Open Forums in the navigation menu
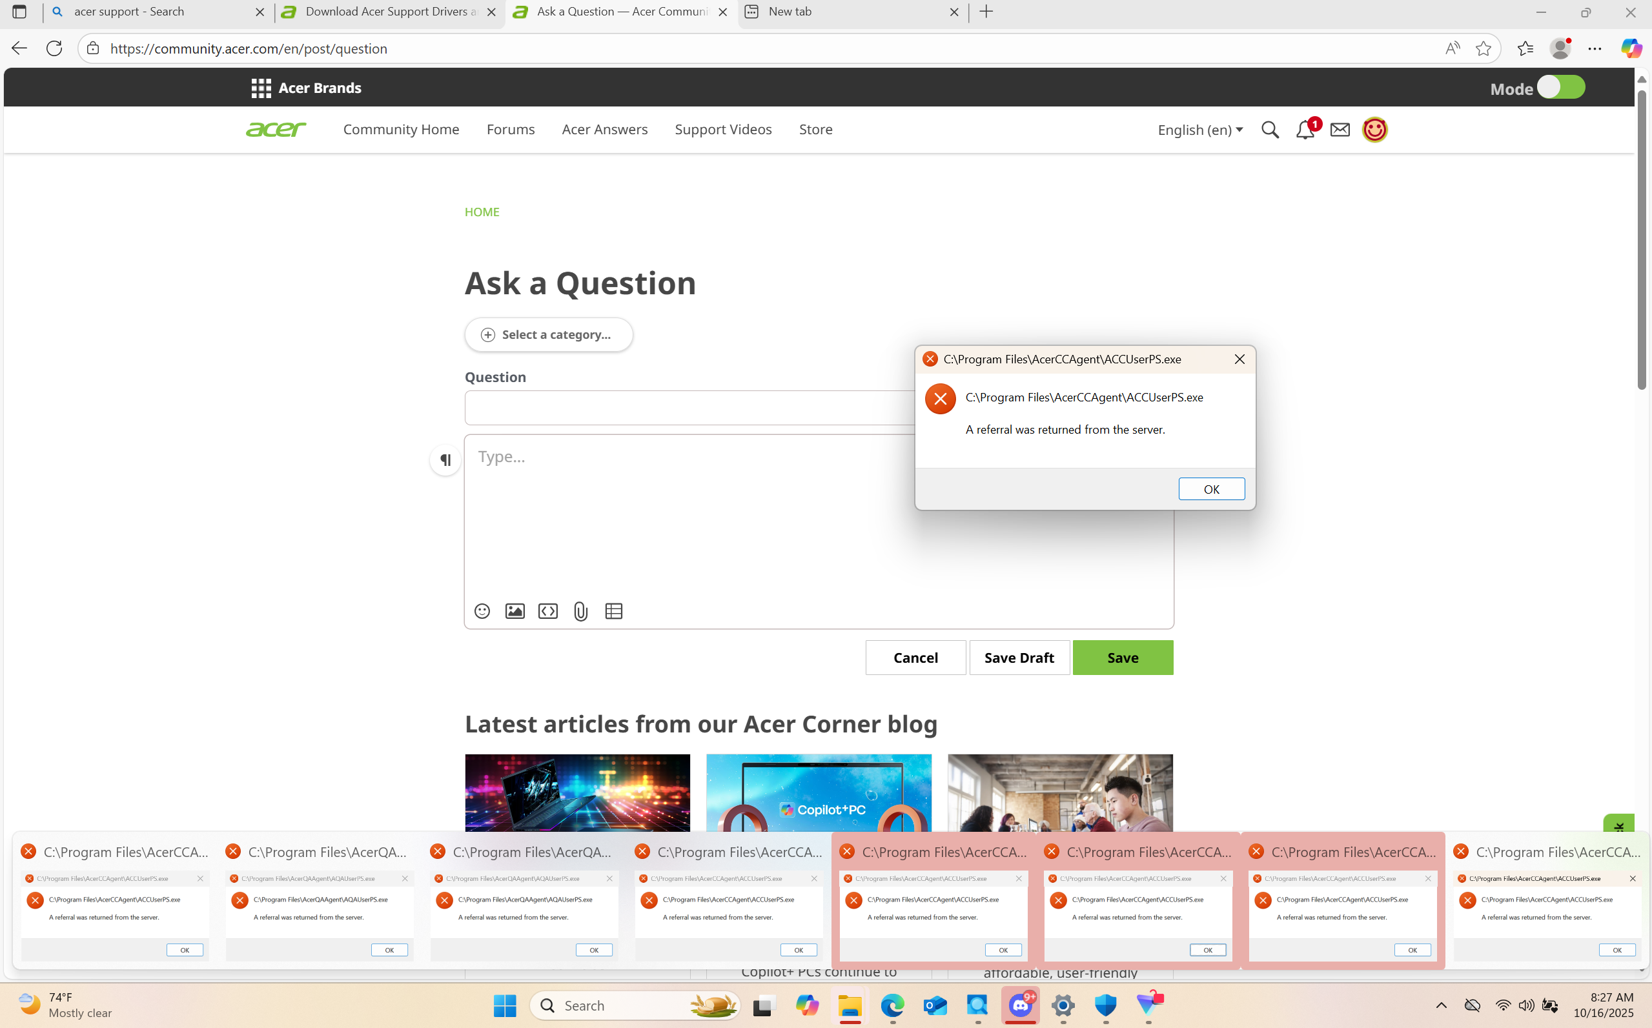 point(510,129)
